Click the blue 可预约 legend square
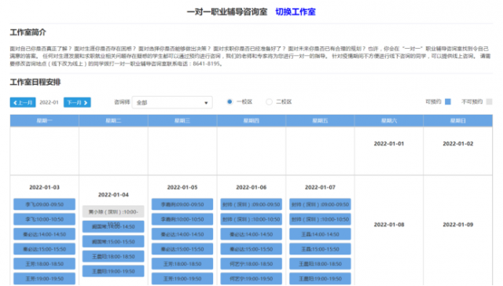This screenshot has height=286, width=503. point(448,101)
